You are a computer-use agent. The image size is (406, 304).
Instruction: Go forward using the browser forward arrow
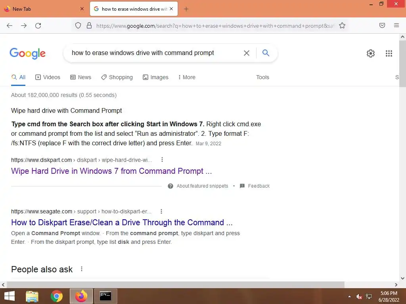24,26
